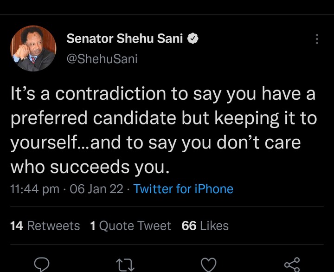Click the display name Senator Shehu Sani
334x272 pixels.
126,39
